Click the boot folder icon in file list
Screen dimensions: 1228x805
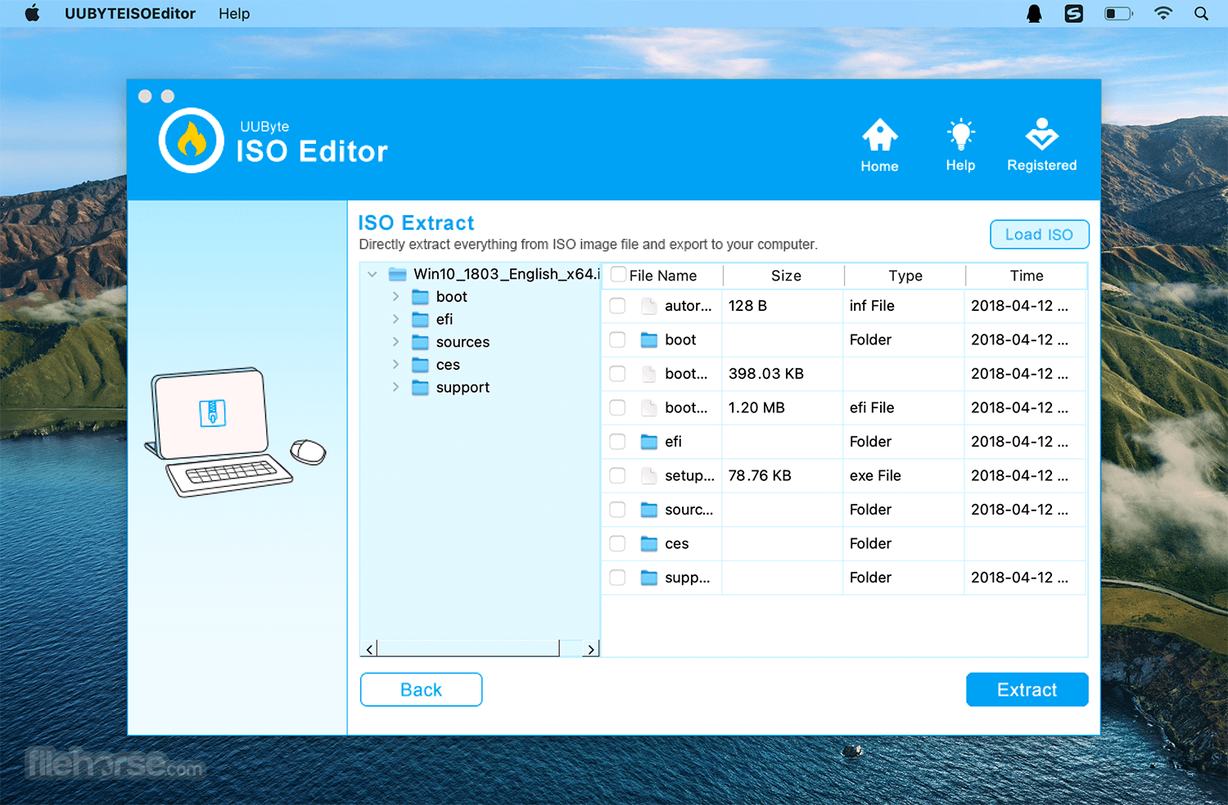tap(649, 340)
